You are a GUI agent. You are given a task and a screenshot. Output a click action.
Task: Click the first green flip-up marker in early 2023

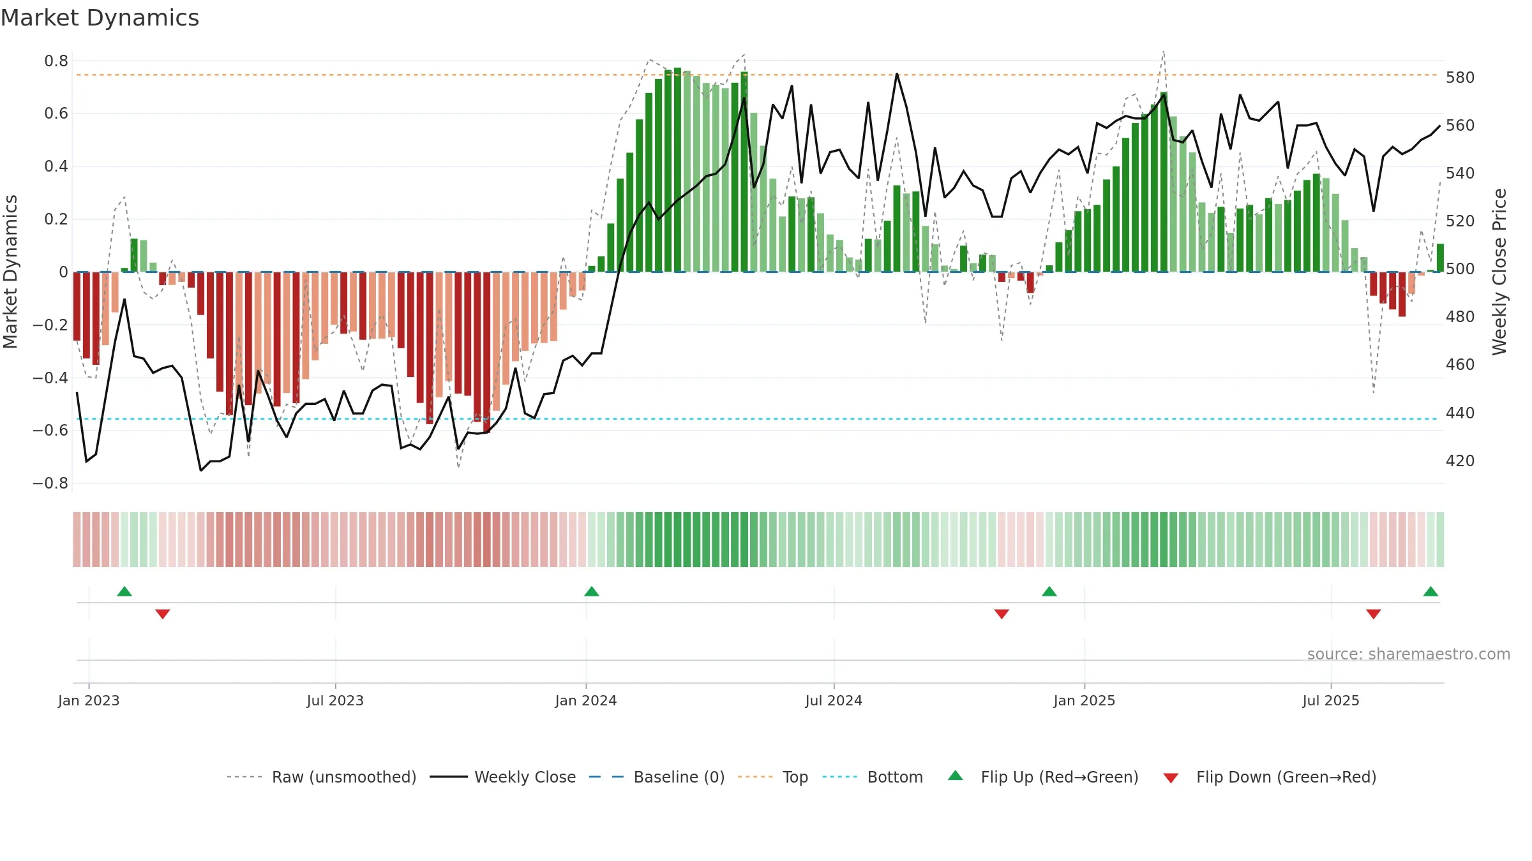point(124,591)
